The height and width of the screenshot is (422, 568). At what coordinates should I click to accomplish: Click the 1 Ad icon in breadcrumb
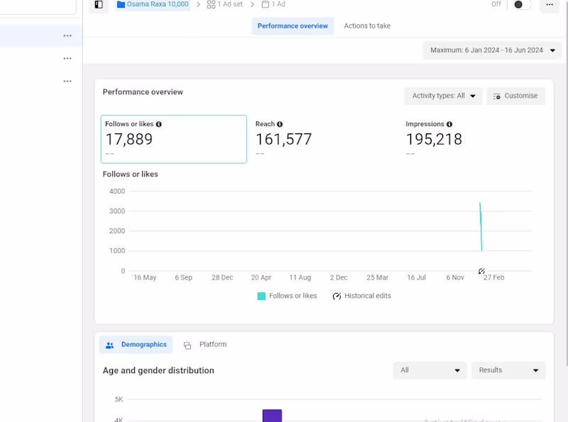[266, 4]
